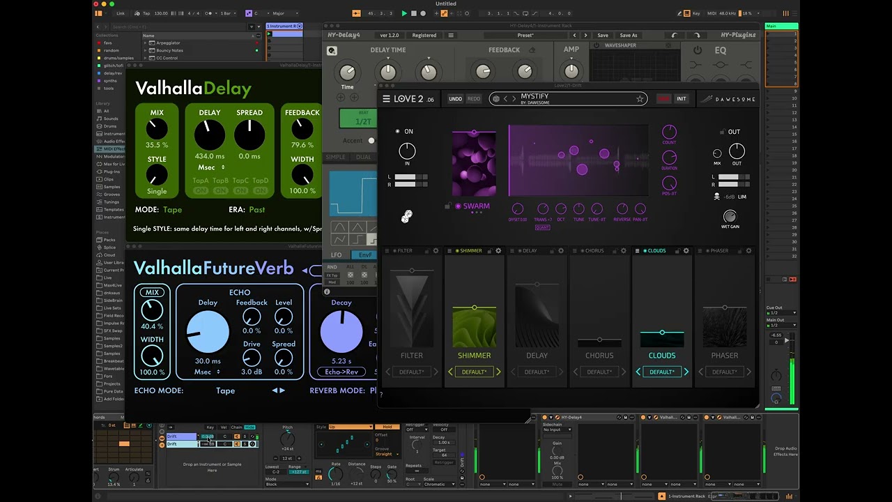892x502 pixels.
Task: Click HY-Delay4 redo arrow
Action: [697, 35]
